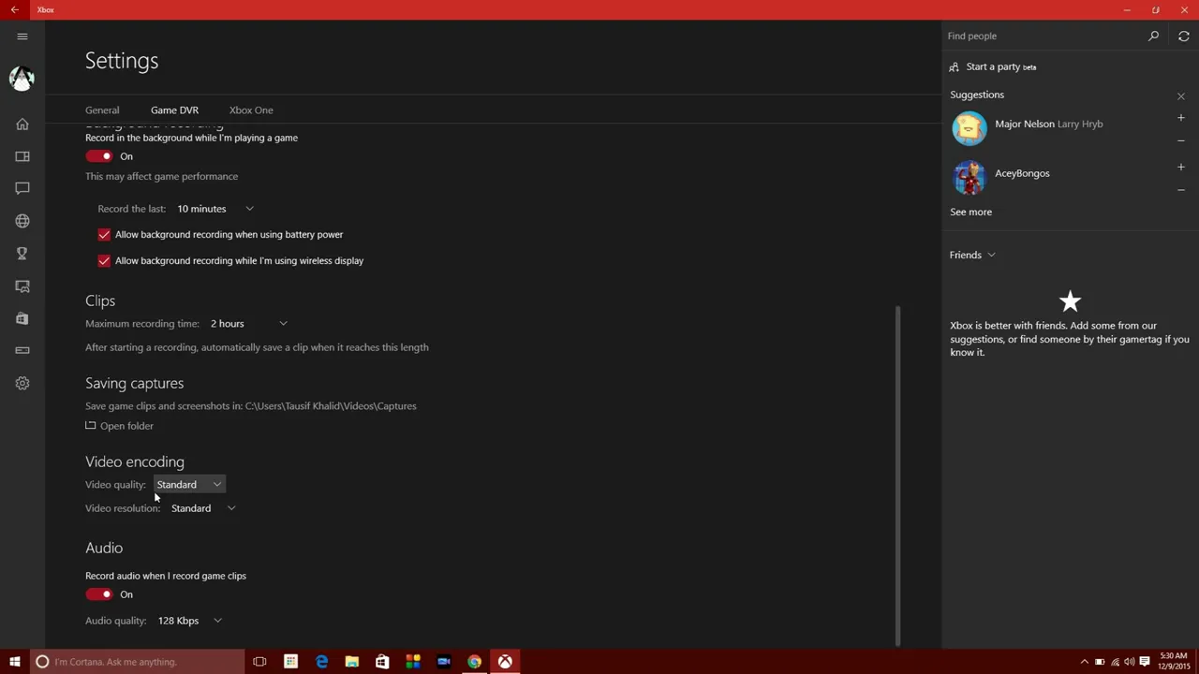Viewport: 1199px width, 674px height.
Task: Click the settings vertical scrollbar
Action: coord(898,475)
